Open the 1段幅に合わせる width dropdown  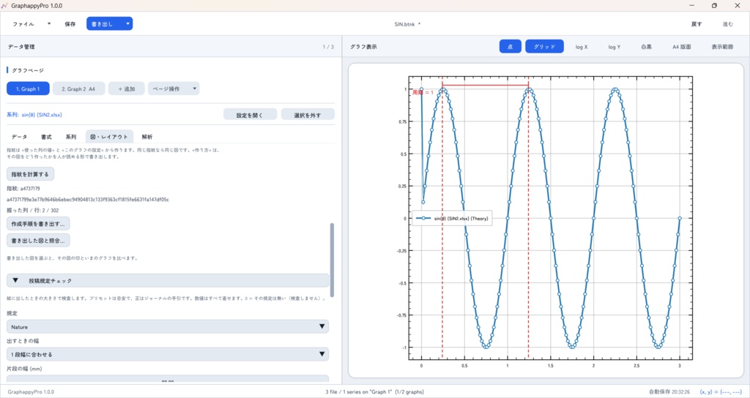168,354
